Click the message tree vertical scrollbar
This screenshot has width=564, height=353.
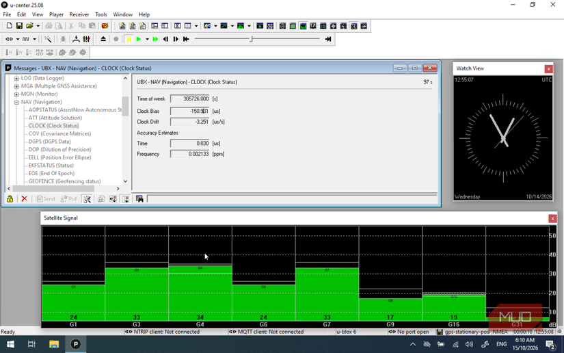(x=125, y=107)
